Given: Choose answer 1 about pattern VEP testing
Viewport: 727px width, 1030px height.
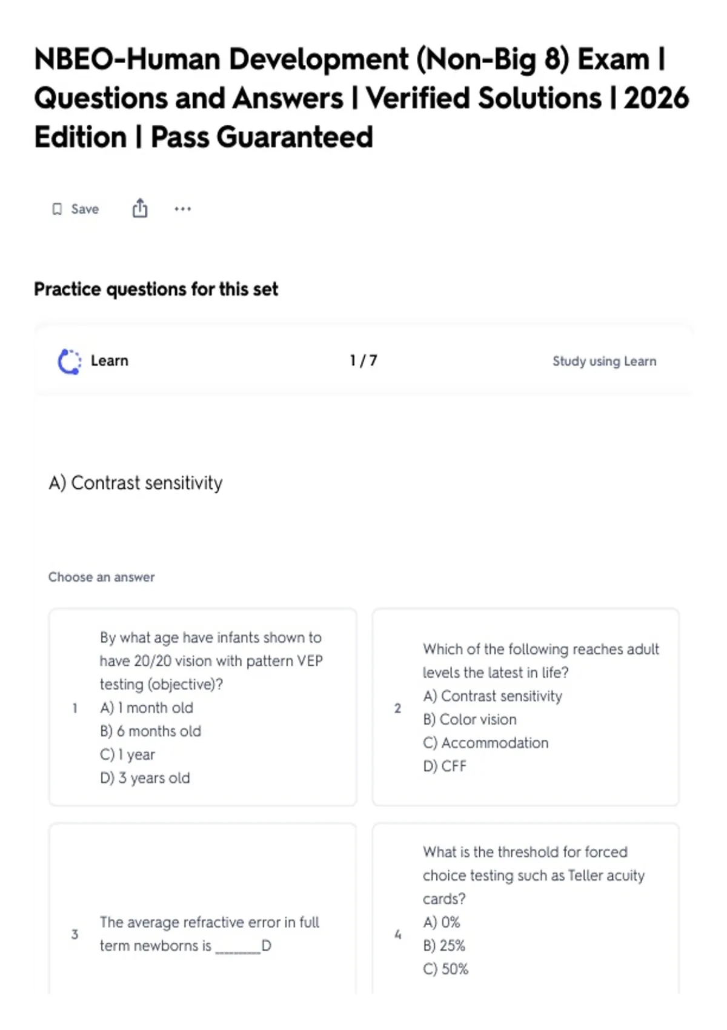Looking at the screenshot, I should point(203,707).
